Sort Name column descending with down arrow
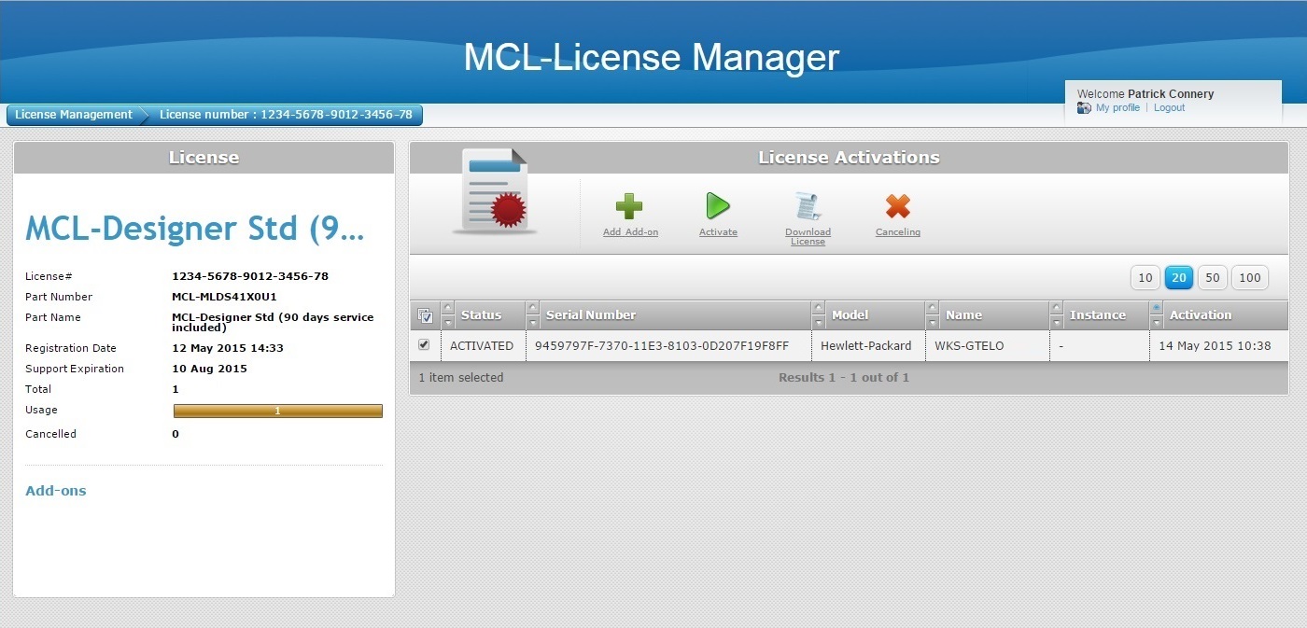 coord(932,322)
